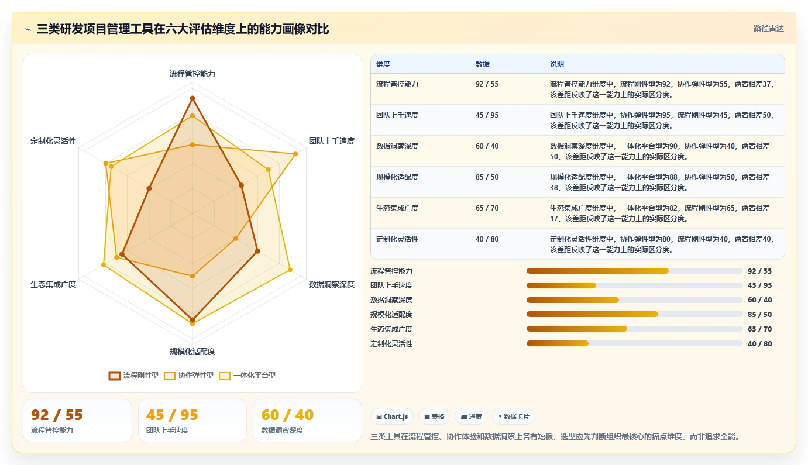Click the 60 / 40 value in the table
This screenshot has width=808, height=465.
[487, 146]
